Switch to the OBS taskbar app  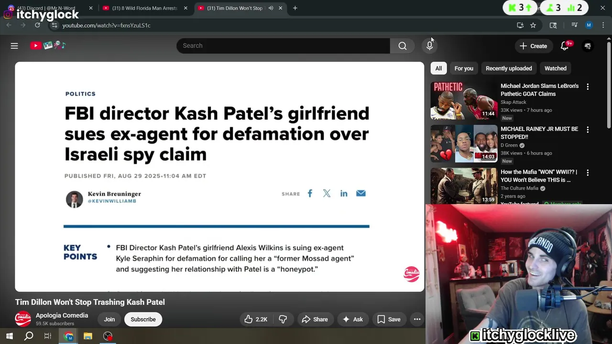pos(108,336)
